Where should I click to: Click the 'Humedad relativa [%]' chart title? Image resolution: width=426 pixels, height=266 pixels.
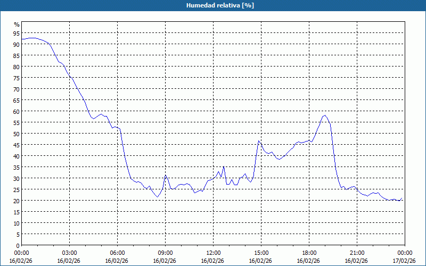point(212,5)
